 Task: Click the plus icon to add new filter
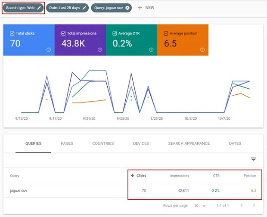pyautogui.click(x=140, y=8)
